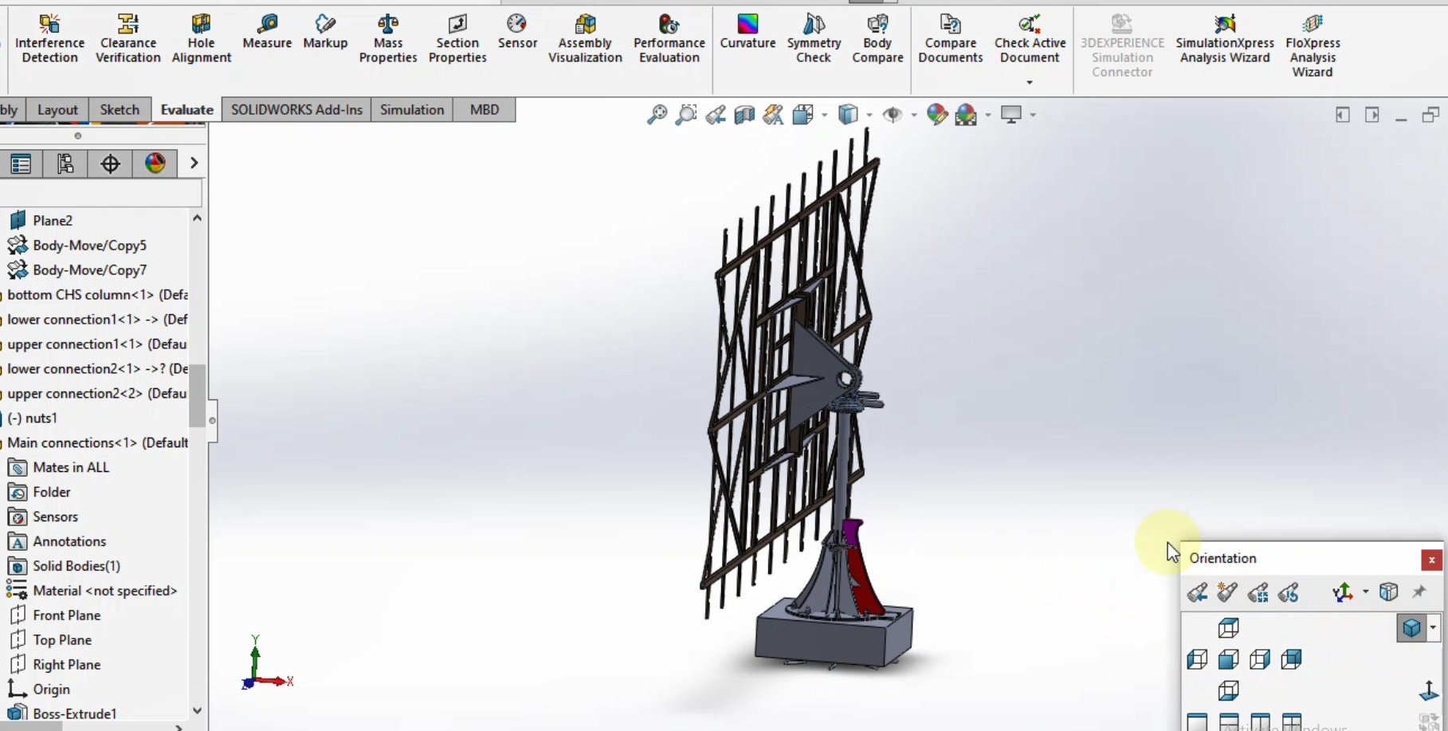Select the Mates in ALL folder
Image resolution: width=1448 pixels, height=731 pixels.
[x=71, y=467]
